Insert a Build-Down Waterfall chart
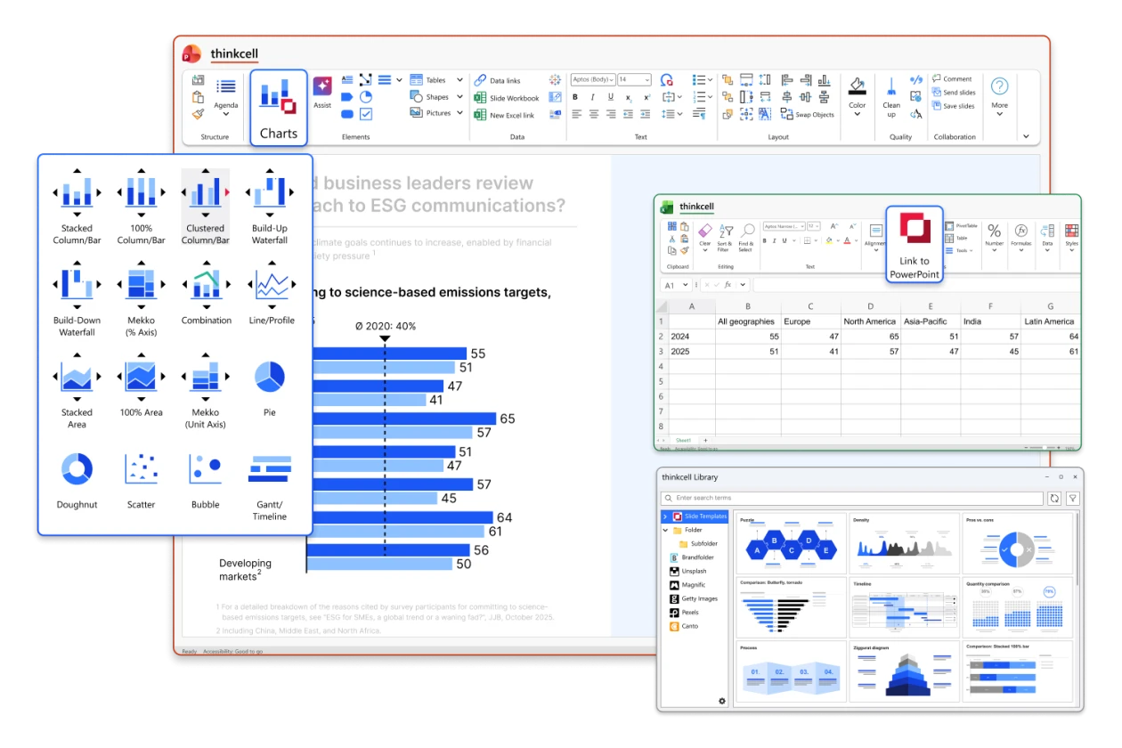This screenshot has height=748, width=1122. pyautogui.click(x=77, y=299)
